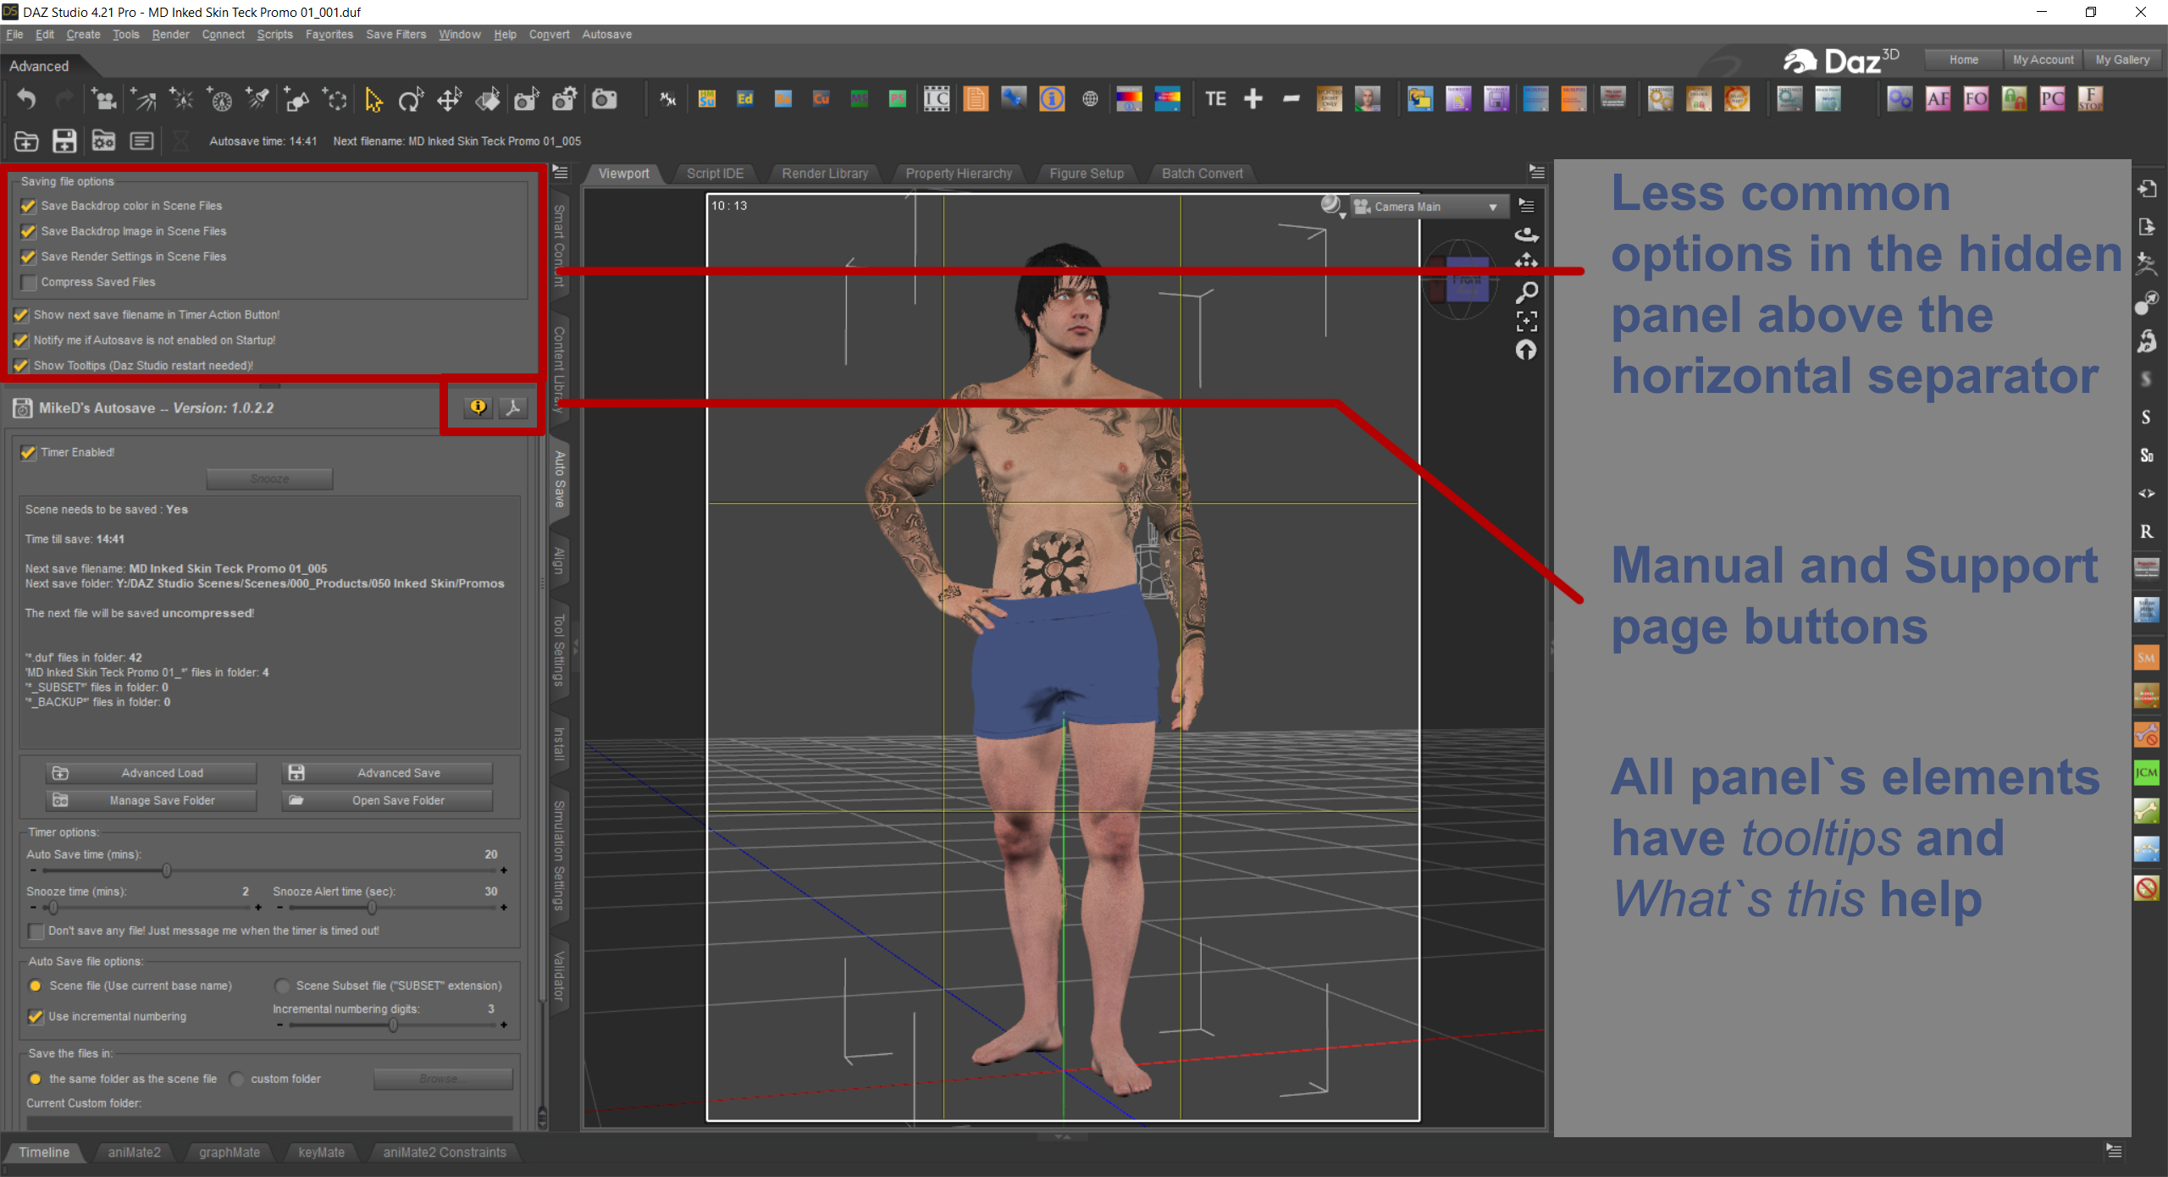The height and width of the screenshot is (1177, 2168).
Task: Select the Translate tool
Action: tap(449, 100)
